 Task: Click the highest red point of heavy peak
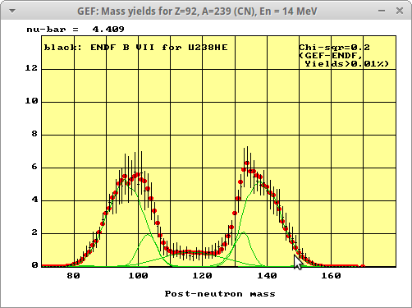pos(247,163)
